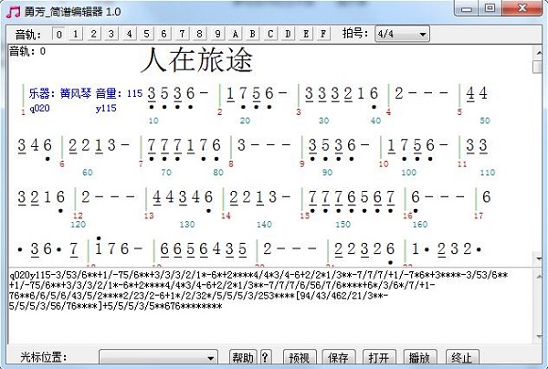Select track 7 button

(182, 34)
